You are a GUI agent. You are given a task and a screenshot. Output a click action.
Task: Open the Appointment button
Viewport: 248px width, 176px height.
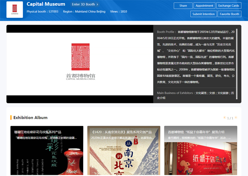coord(204,6)
